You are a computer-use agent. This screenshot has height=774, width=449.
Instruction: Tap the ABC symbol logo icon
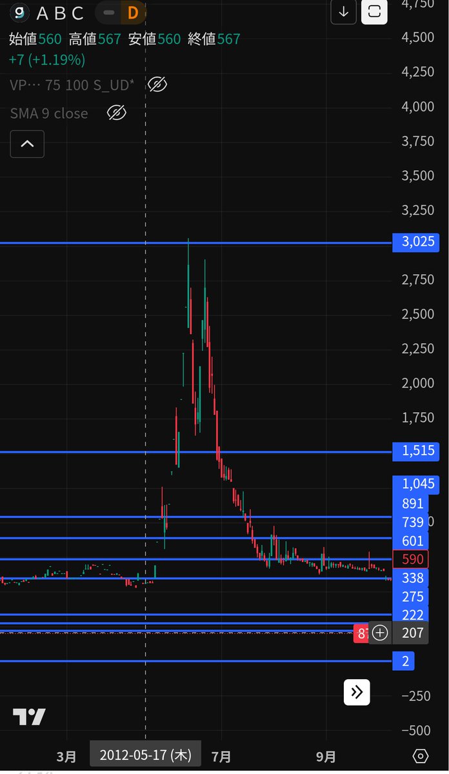coord(21,12)
